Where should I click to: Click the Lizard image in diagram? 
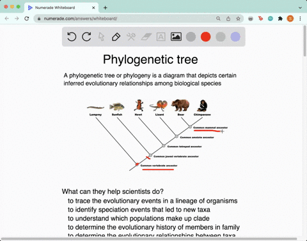[x=159, y=106]
